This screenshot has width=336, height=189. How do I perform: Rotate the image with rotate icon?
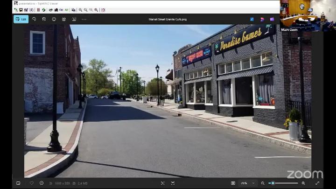point(34,19)
